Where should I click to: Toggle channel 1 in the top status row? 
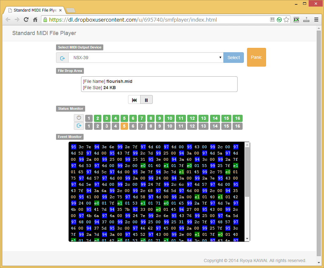pos(89,118)
